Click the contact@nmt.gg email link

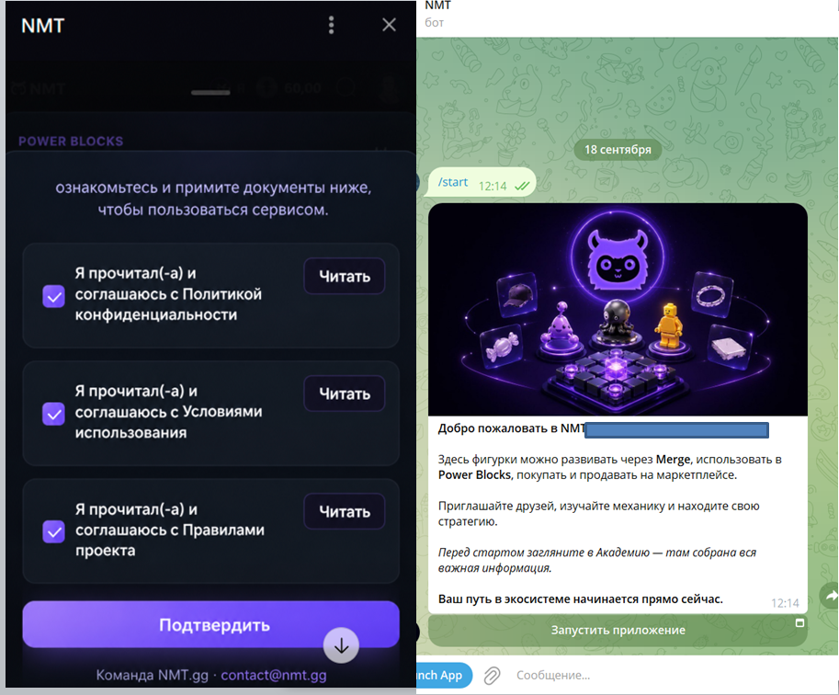274,675
